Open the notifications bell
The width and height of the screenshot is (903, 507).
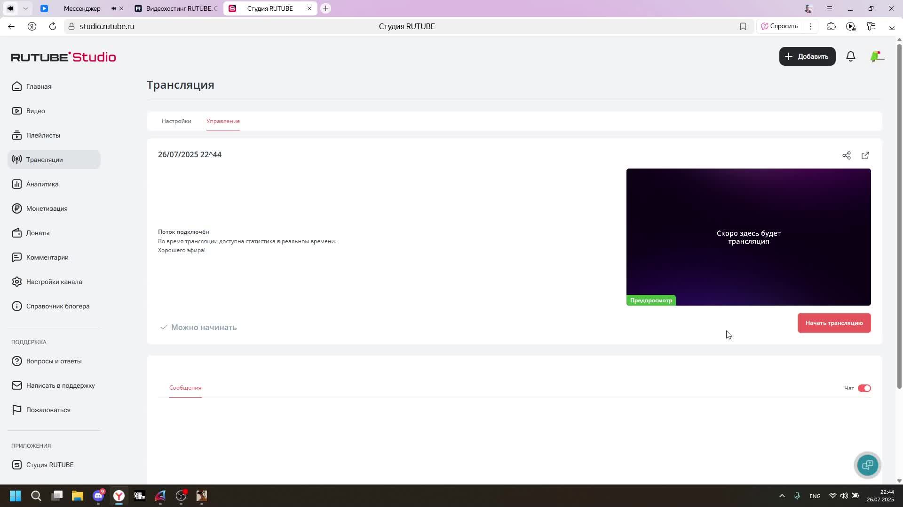pyautogui.click(x=850, y=56)
